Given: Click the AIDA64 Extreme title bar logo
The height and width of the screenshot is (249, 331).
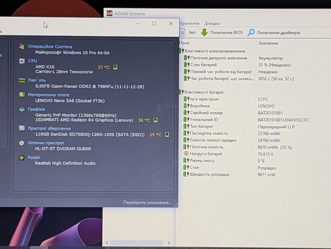Looking at the screenshot, I should [x=109, y=13].
